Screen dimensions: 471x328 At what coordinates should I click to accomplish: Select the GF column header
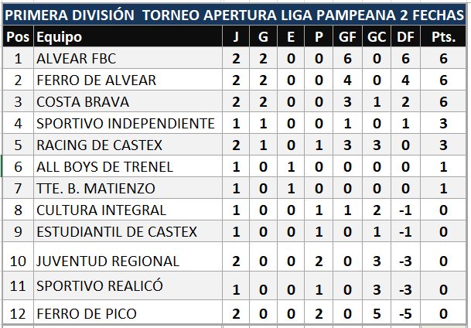click(347, 37)
